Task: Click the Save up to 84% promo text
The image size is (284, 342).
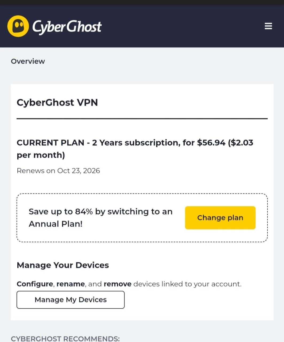Action: click(100, 218)
